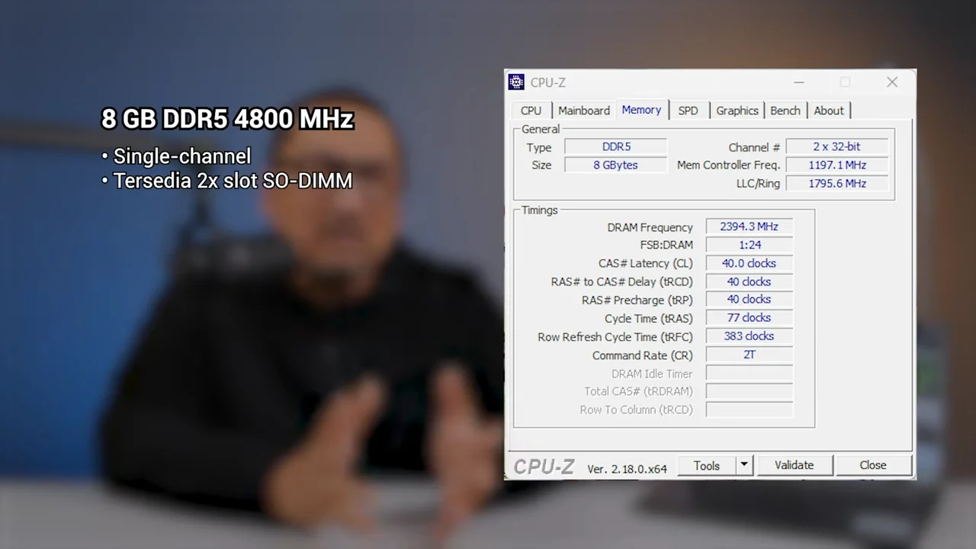
Task: Open the Mainboard tab
Action: (x=583, y=110)
